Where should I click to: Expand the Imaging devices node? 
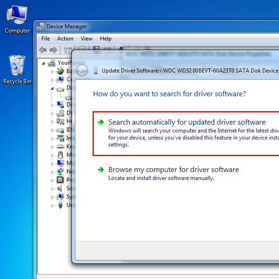[x=52, y=139]
